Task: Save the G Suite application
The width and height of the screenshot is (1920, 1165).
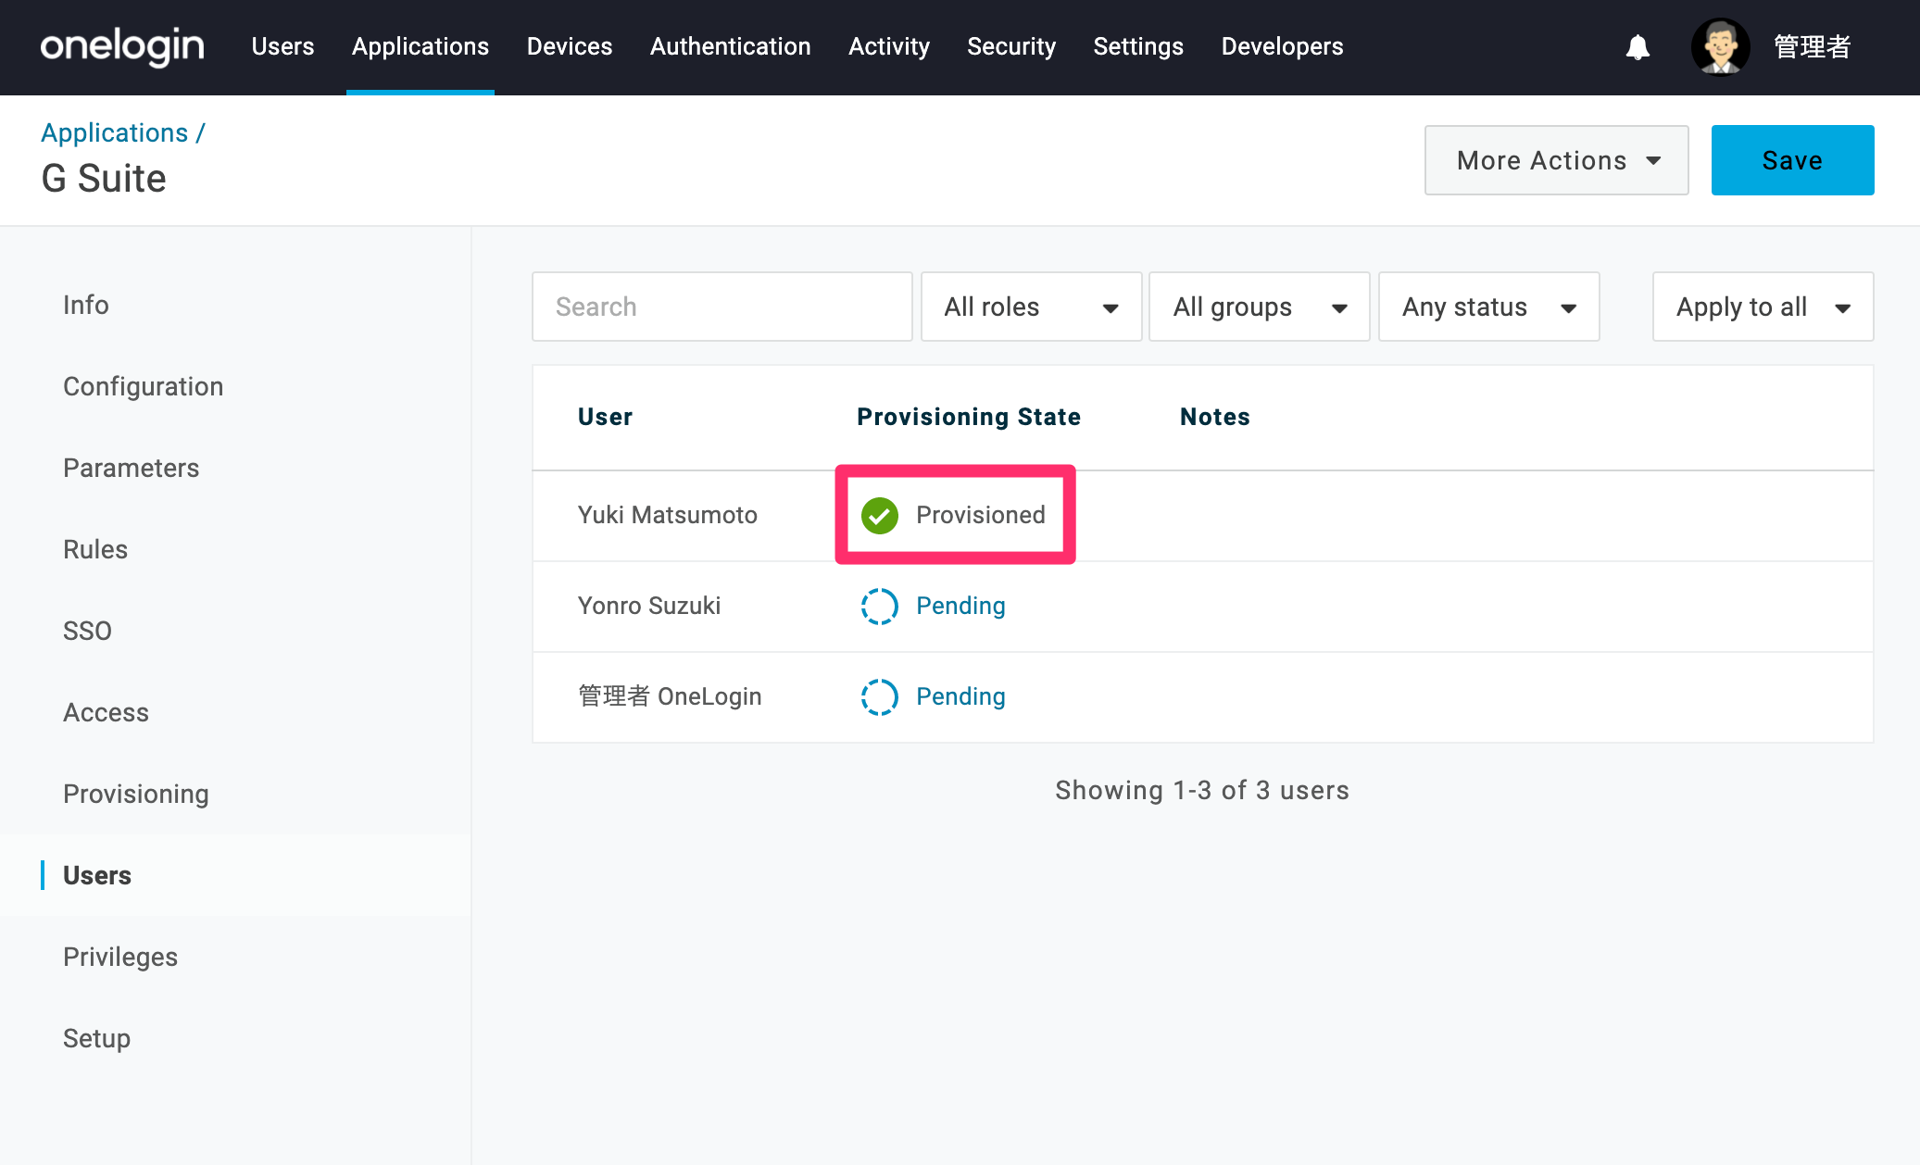Action: pos(1792,160)
